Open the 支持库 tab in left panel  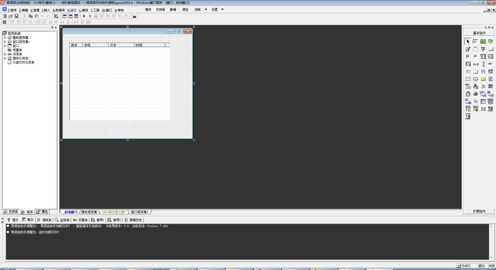tap(11, 212)
